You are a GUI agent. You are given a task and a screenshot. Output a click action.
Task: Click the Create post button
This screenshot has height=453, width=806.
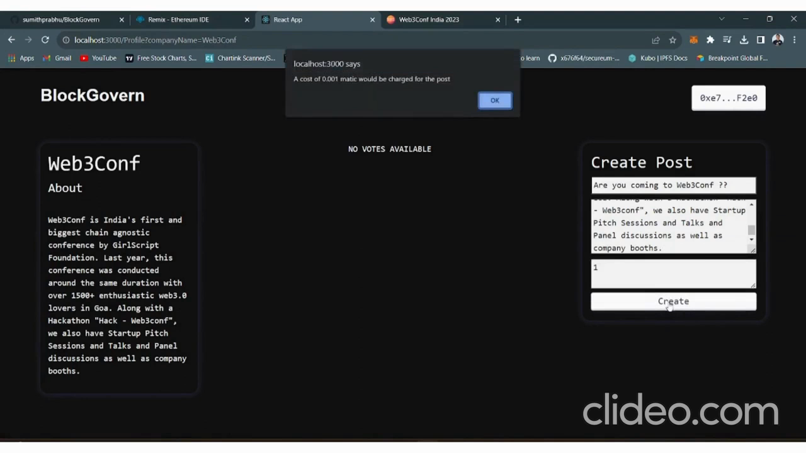pyautogui.click(x=673, y=301)
